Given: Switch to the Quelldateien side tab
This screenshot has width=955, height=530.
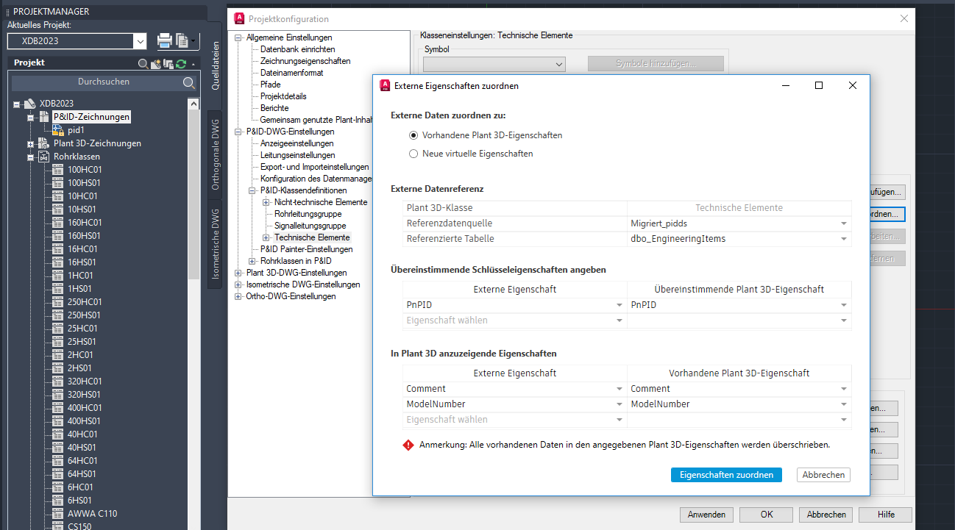Looking at the screenshot, I should point(216,65).
